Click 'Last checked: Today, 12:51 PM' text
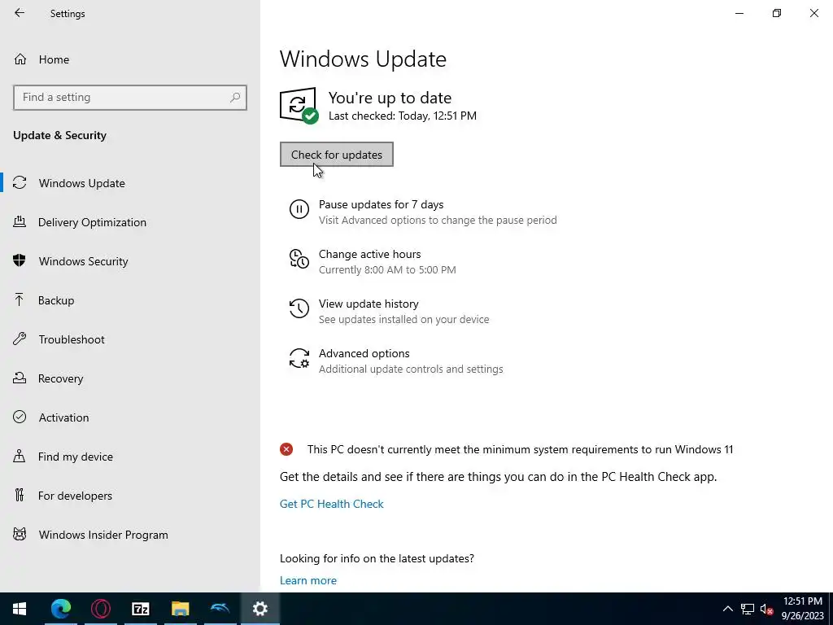 point(402,116)
